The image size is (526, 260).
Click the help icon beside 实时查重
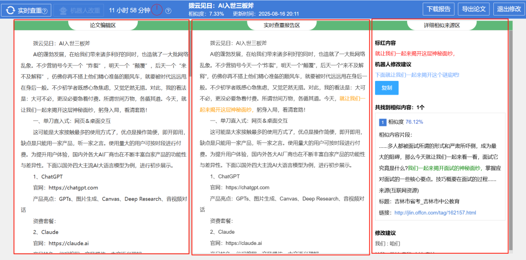click(x=44, y=11)
